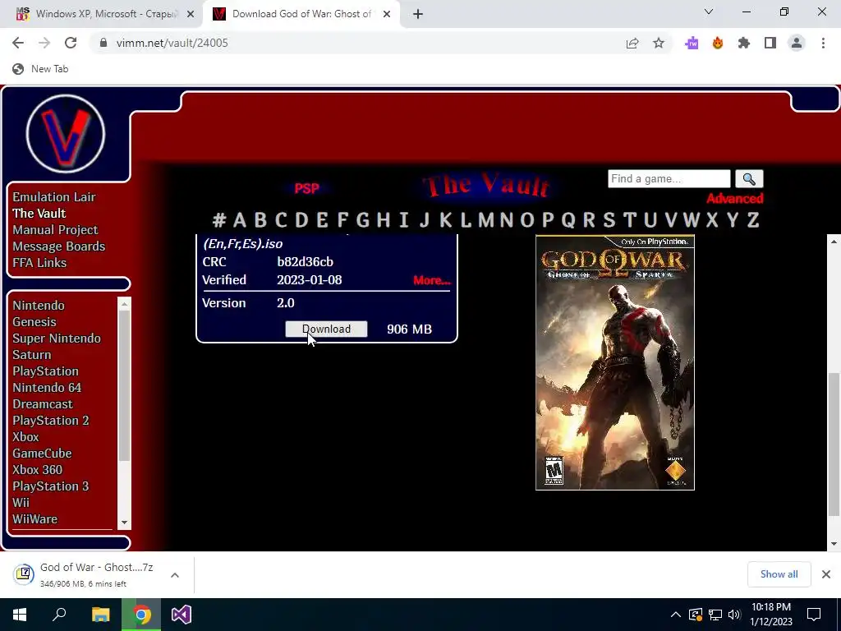
Task: Toggle the browser side panel icon
Action: (770, 43)
